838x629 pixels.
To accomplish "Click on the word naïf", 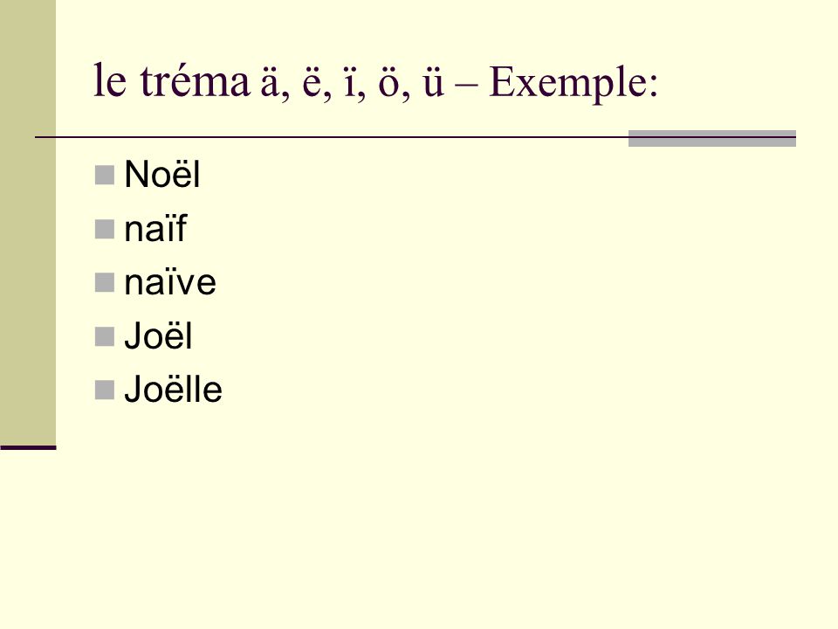I will tap(155, 228).
